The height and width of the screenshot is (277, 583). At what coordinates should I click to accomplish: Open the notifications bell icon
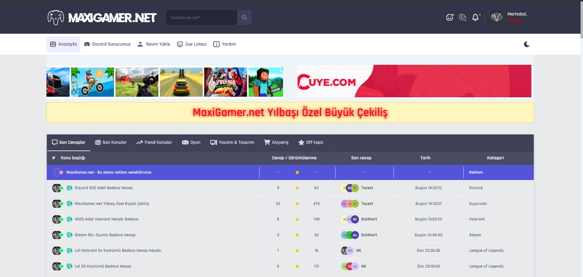tap(476, 17)
